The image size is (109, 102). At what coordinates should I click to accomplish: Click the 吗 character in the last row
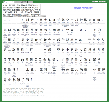pos(28,79)
